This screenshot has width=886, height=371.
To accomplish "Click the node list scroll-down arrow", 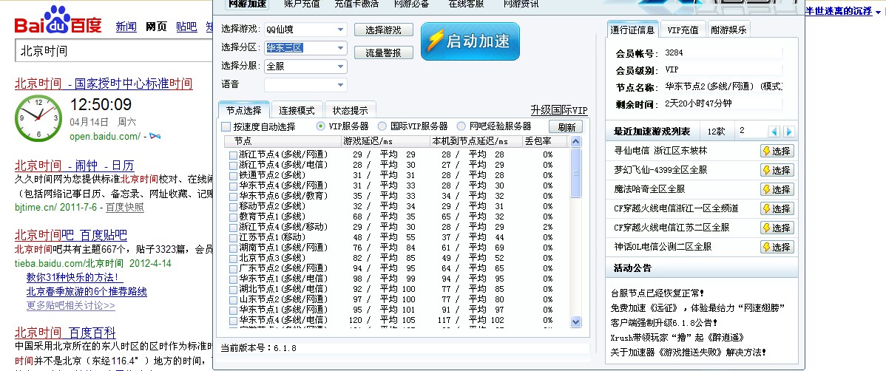I will coord(576,322).
